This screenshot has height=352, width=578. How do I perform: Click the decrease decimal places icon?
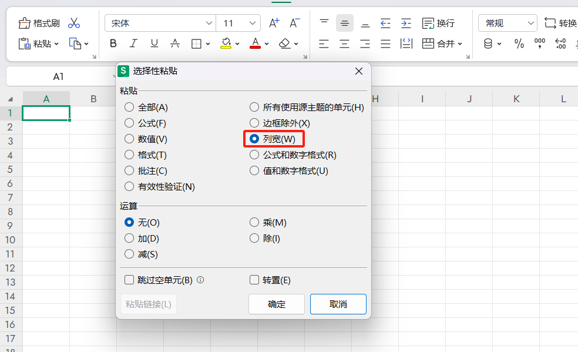click(560, 43)
